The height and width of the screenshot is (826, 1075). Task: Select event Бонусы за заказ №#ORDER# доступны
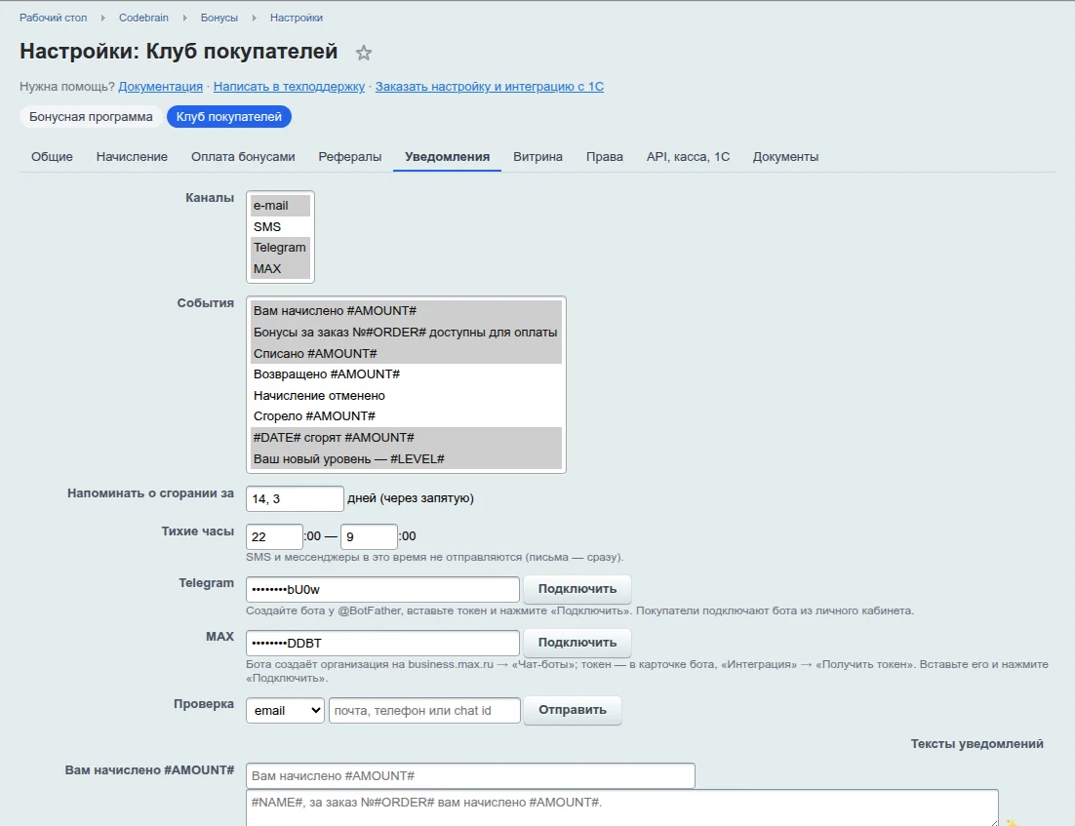[x=406, y=333]
